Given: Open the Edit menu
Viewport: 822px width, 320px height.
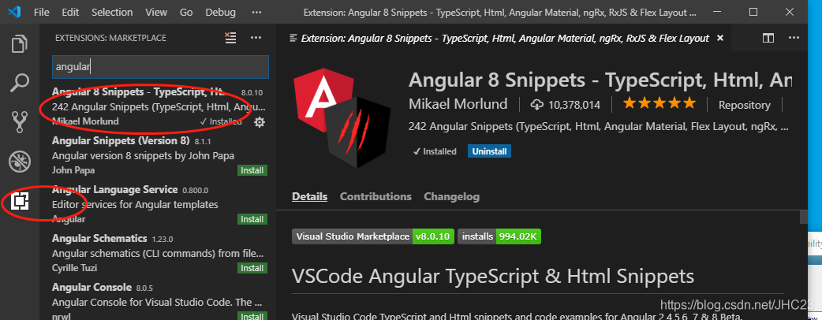Looking at the screenshot, I should click(69, 12).
